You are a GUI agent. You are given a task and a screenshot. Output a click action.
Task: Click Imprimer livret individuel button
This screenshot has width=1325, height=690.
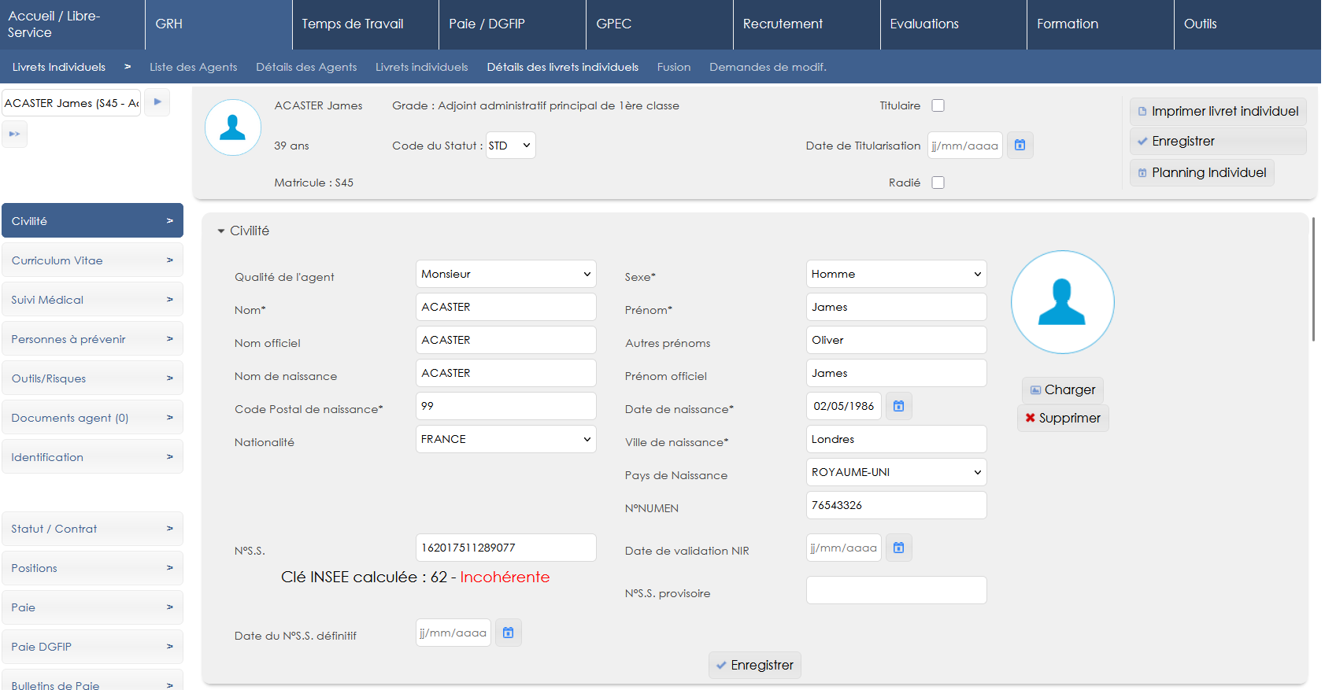[1217, 112]
